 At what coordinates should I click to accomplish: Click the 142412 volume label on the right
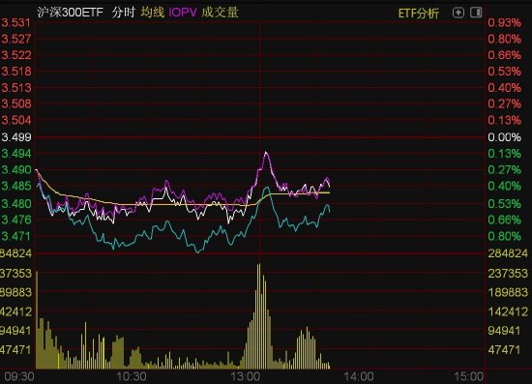point(508,311)
